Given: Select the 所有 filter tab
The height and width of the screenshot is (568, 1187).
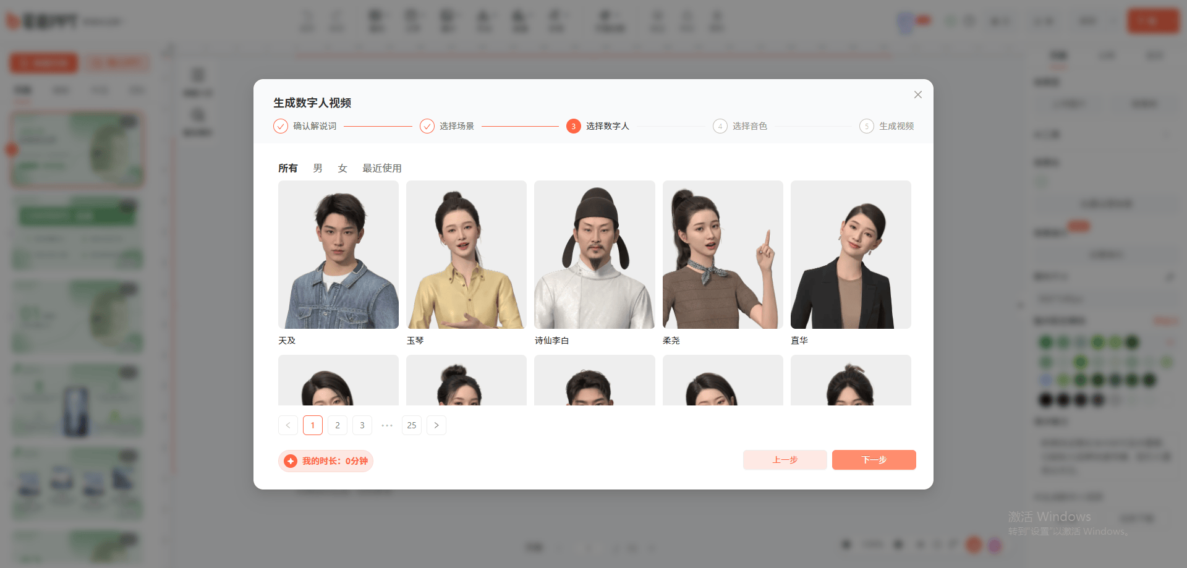Looking at the screenshot, I should coord(287,168).
